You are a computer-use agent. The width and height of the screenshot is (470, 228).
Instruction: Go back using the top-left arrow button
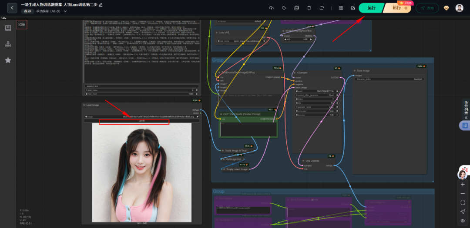click(x=12, y=8)
